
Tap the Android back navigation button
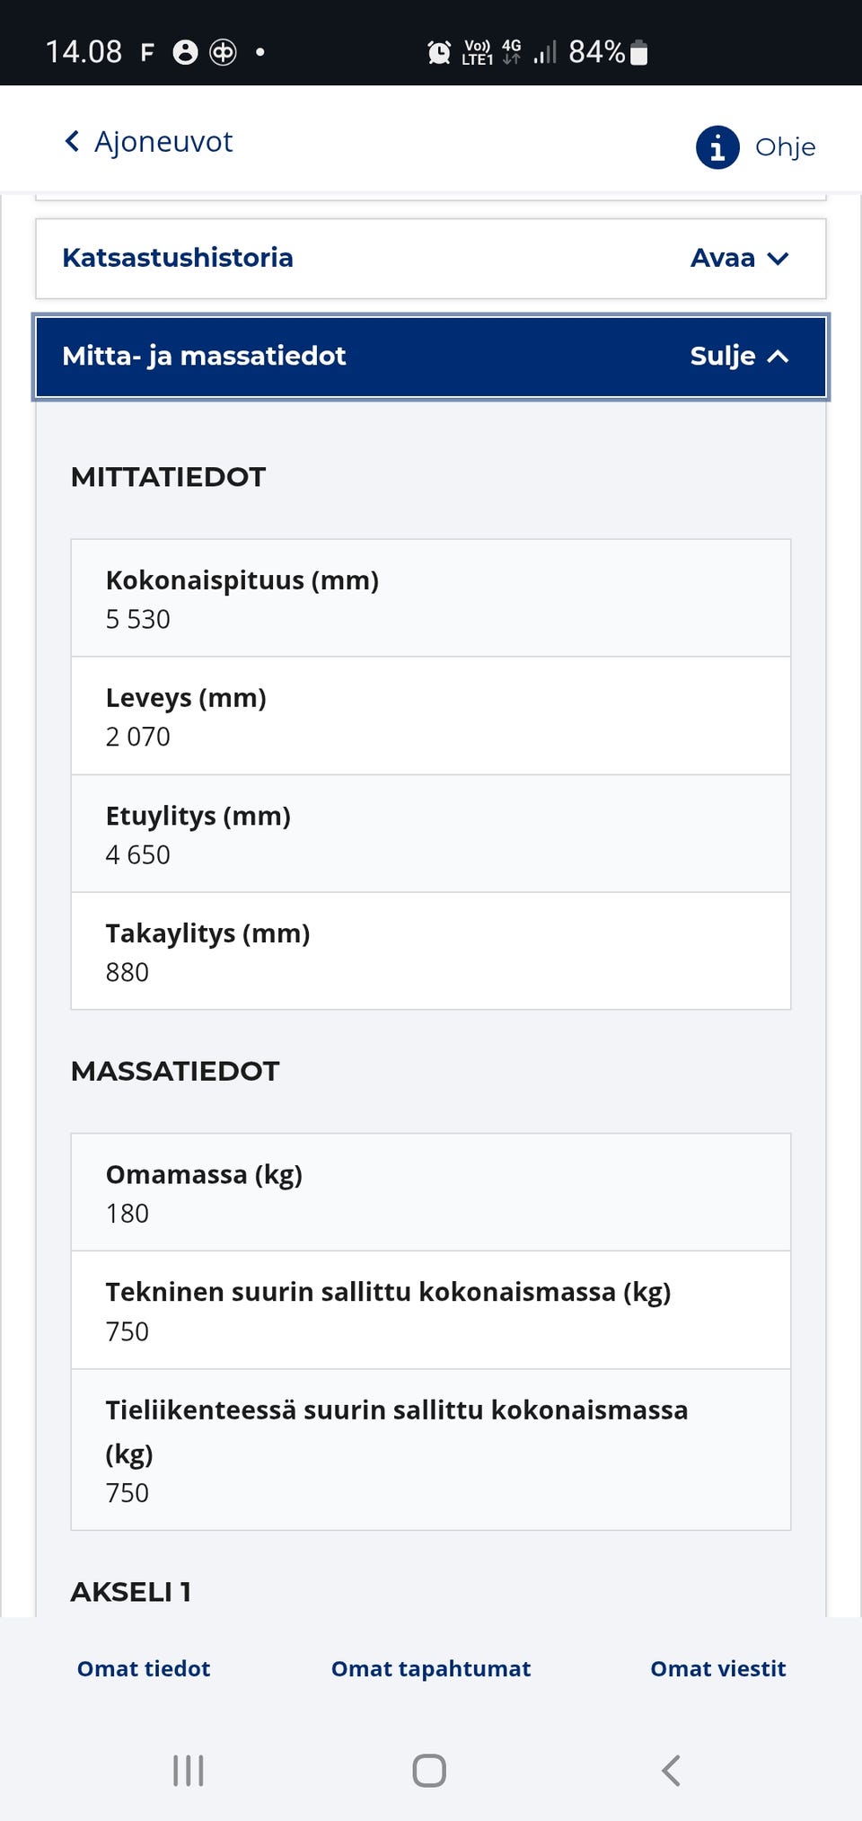[670, 1771]
